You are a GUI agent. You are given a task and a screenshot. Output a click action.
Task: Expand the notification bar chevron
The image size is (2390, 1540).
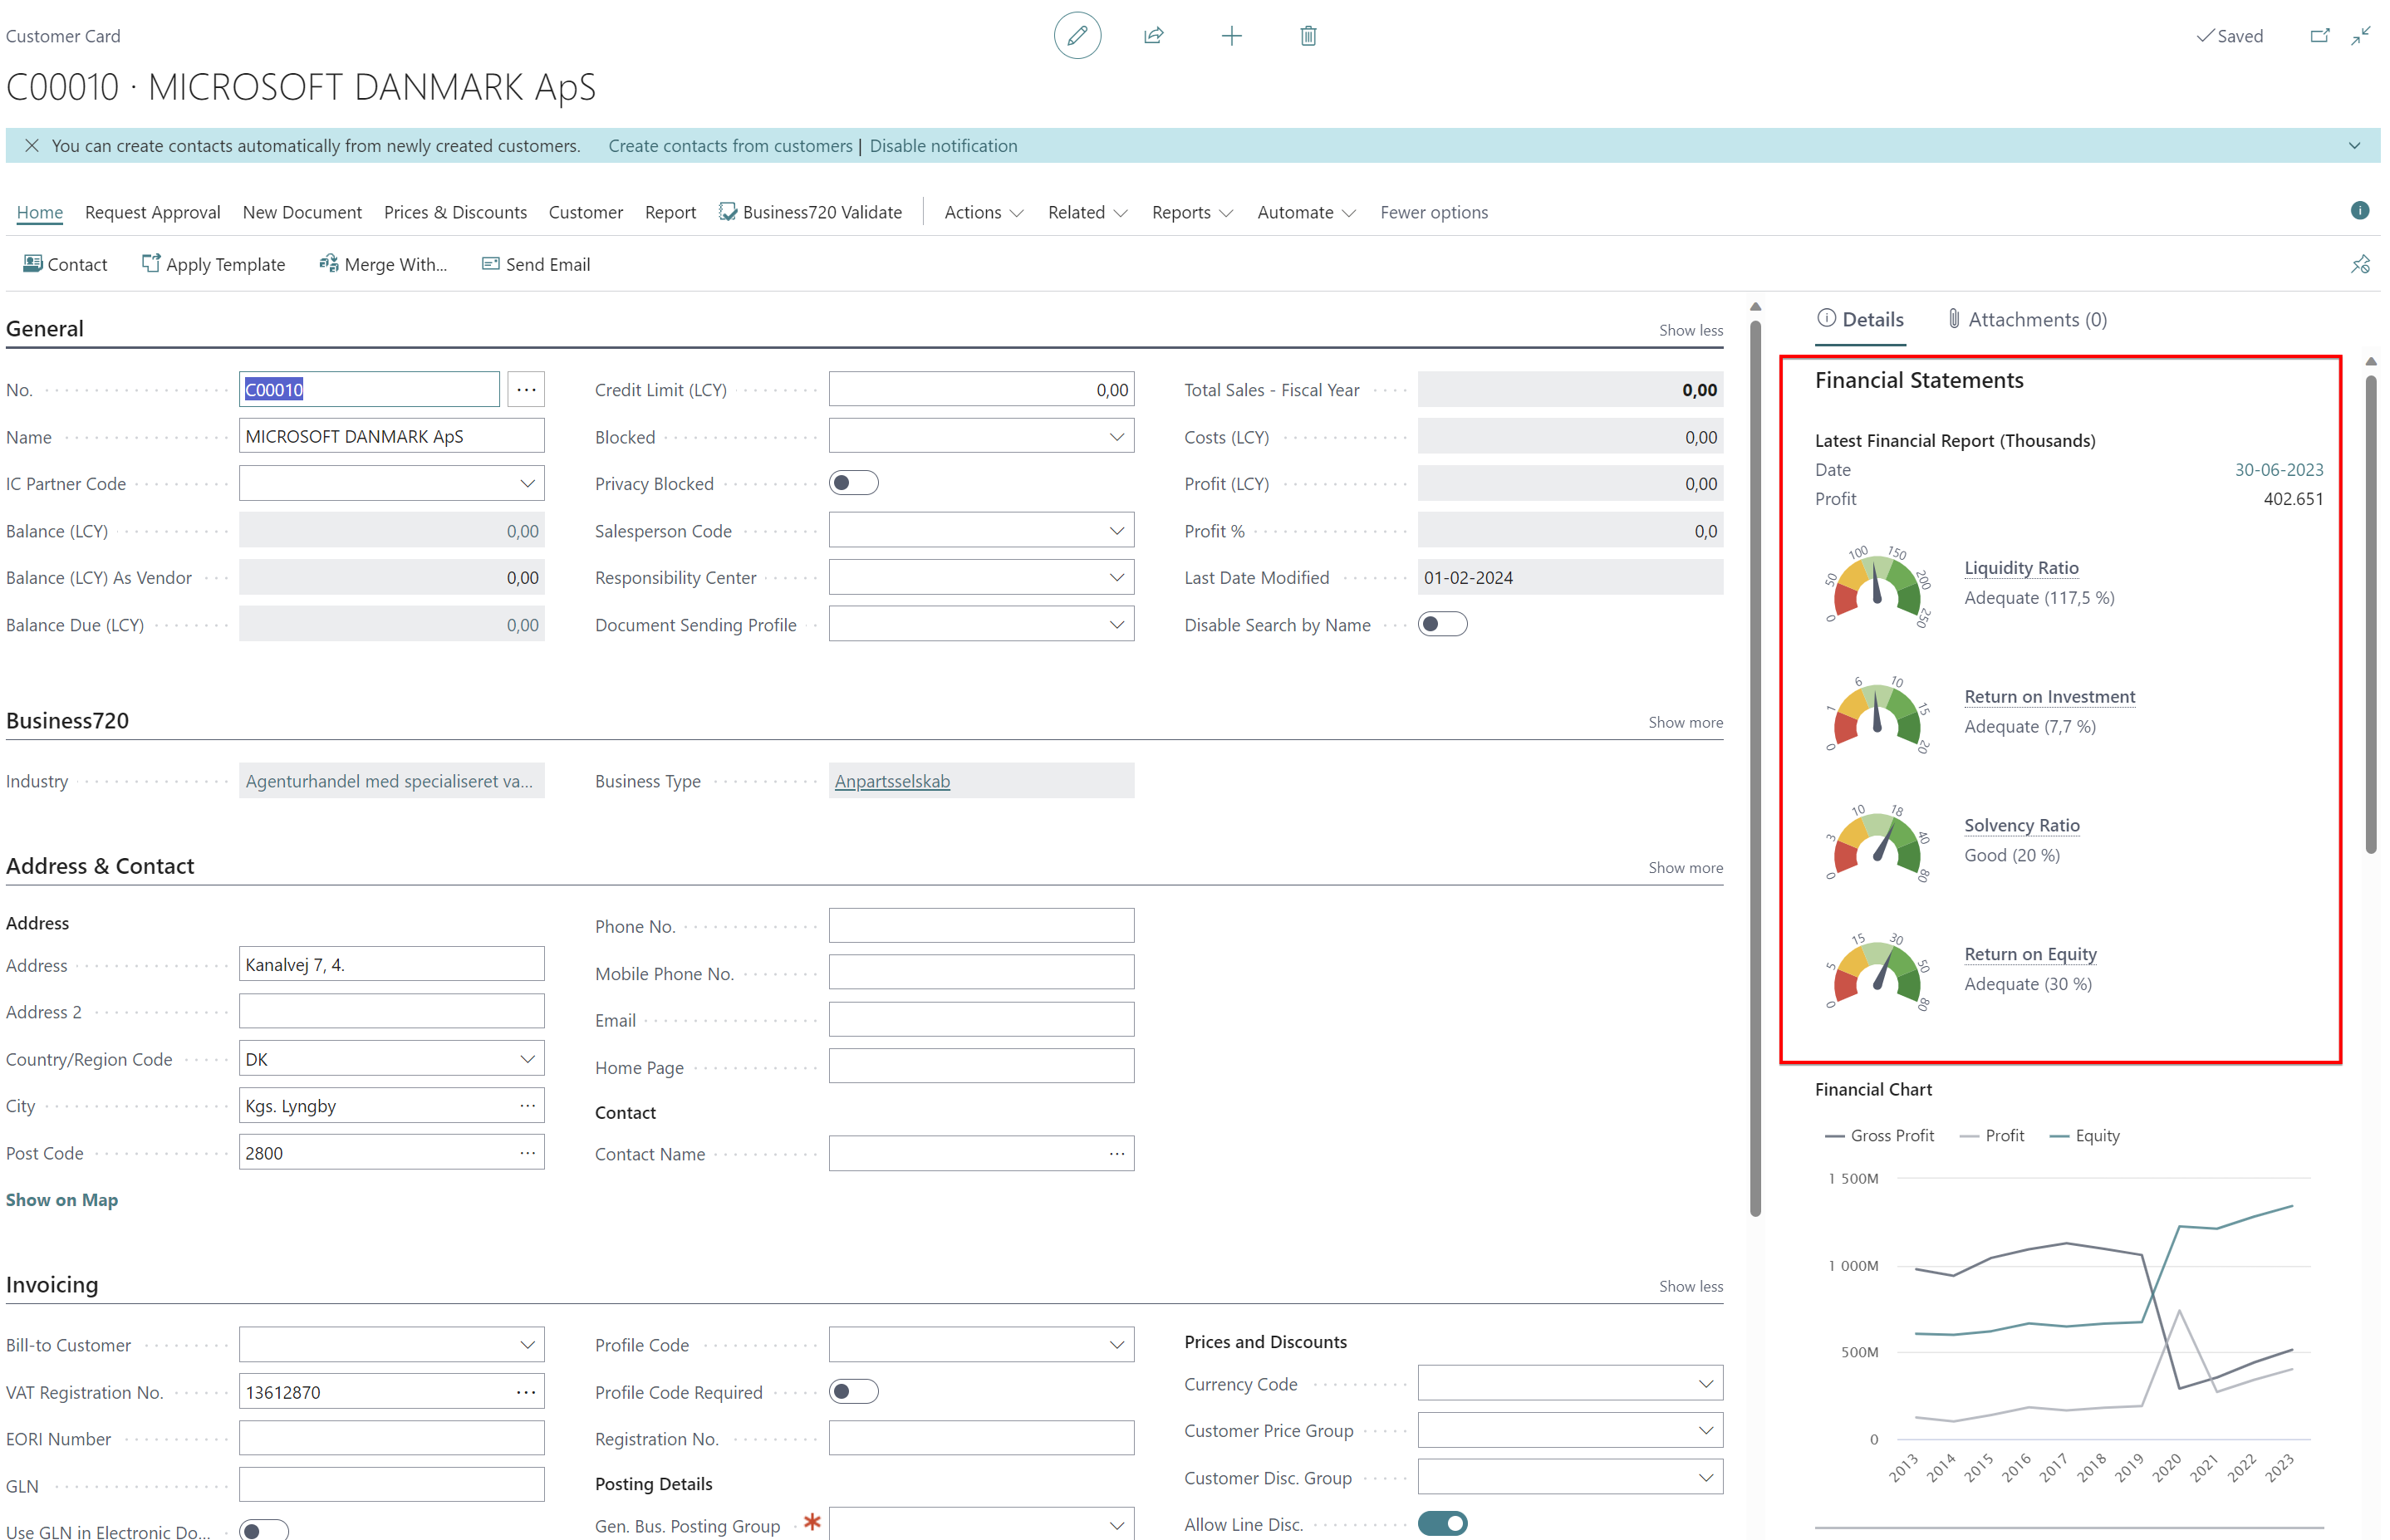(2354, 145)
